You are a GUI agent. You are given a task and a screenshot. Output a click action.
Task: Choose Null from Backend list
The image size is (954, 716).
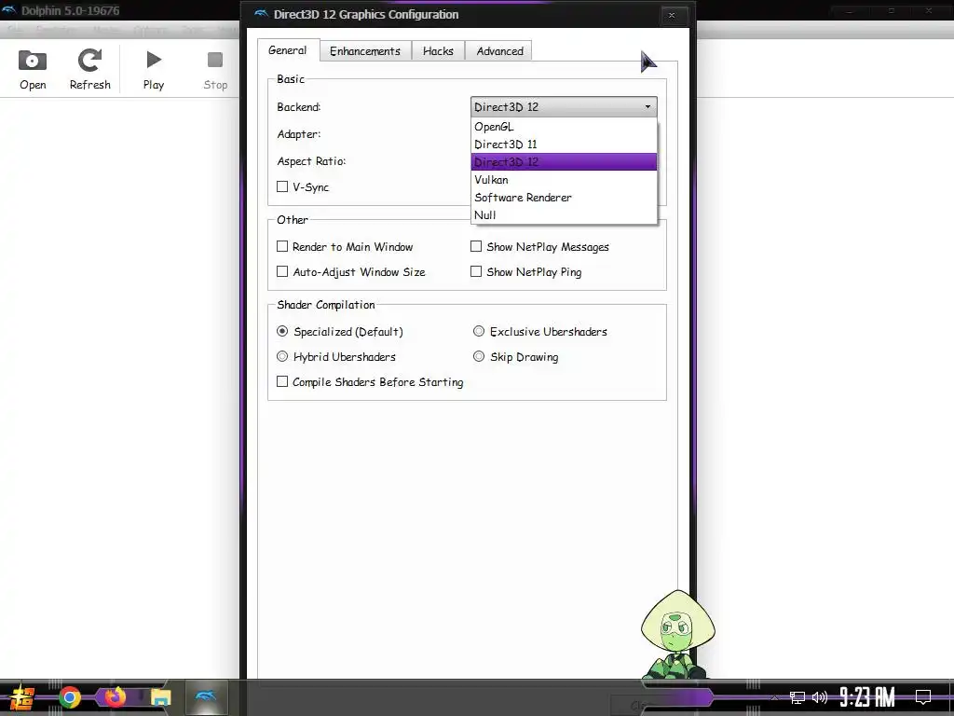[564, 215]
